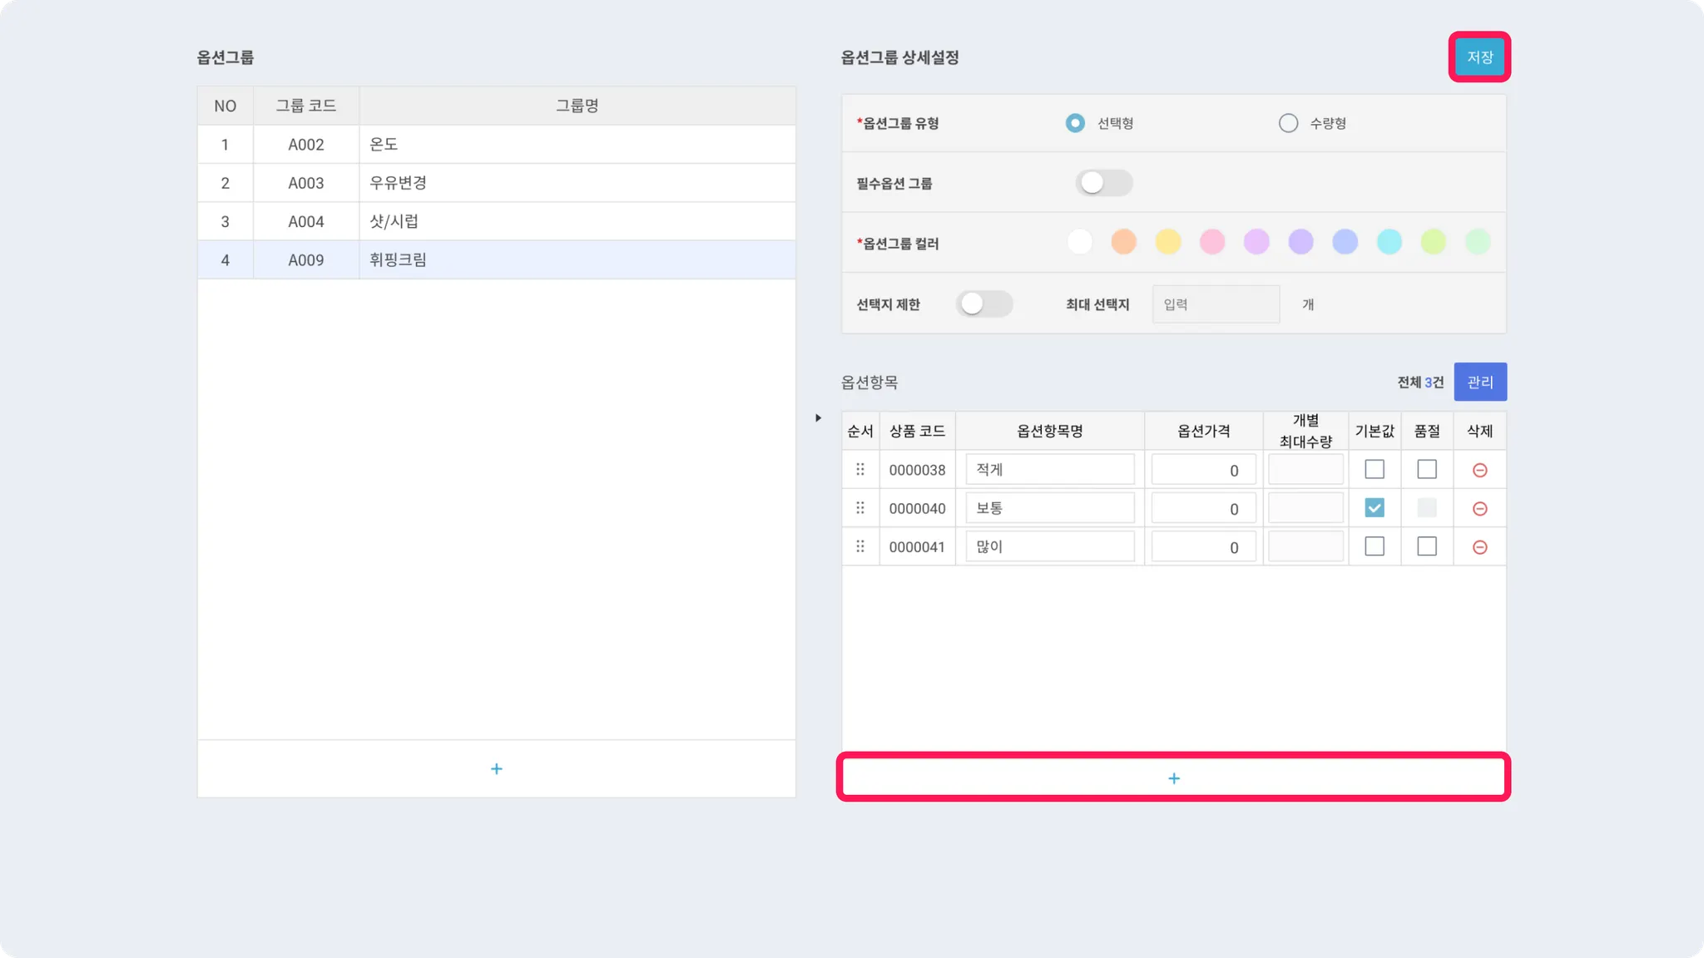
Task: Pick the orange option group color
Action: (x=1123, y=242)
